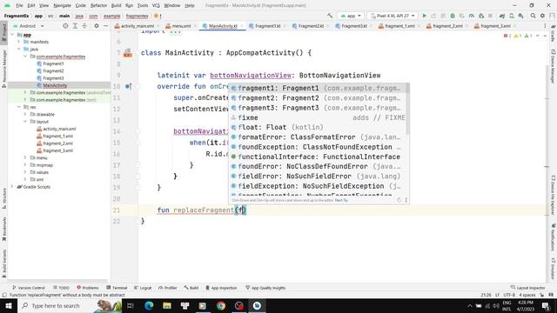
Task: Run the app with green play icon
Action: click(x=424, y=16)
